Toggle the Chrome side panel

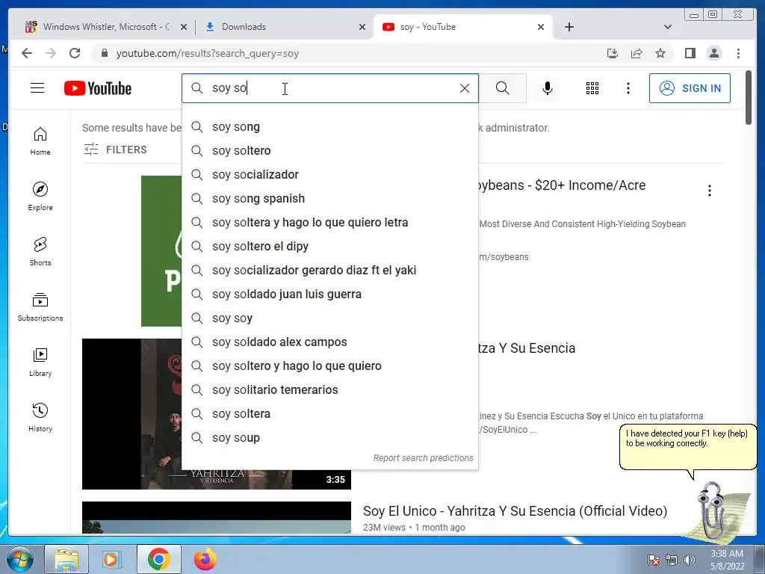690,53
